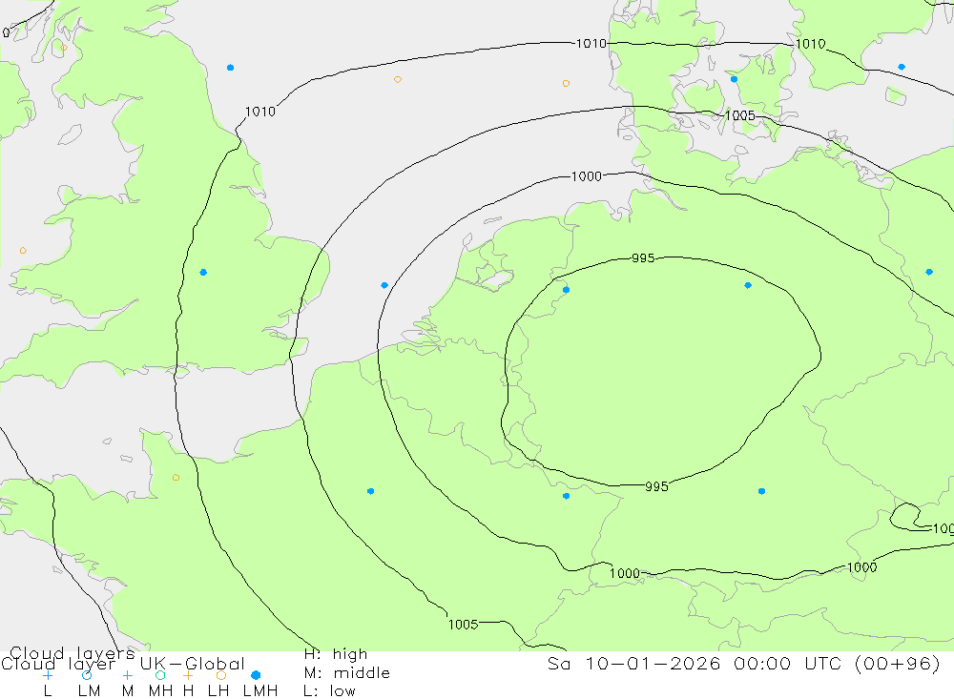Viewport: 954px width, 699px height.
Task: Select the blue cloud marker over northern Germany
Action: click(748, 285)
